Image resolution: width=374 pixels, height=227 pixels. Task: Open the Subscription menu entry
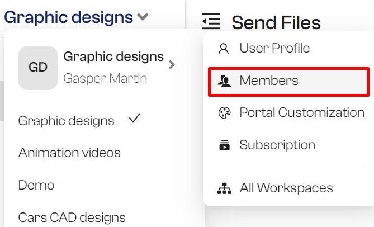coord(288,145)
